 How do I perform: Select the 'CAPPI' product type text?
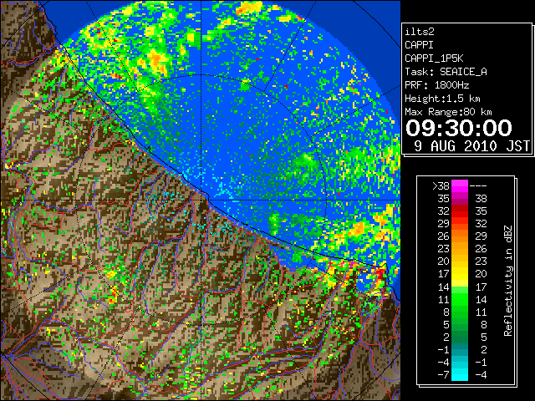coord(419,45)
